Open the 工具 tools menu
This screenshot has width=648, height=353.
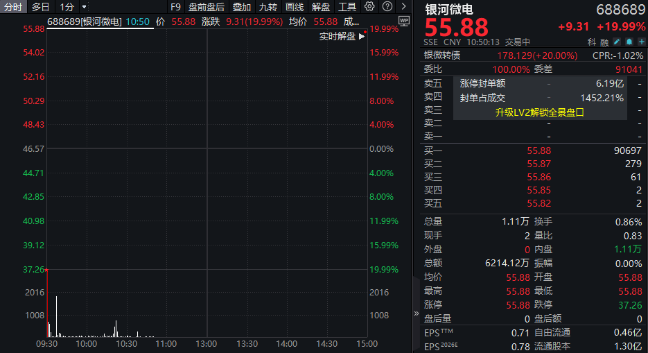(x=347, y=7)
